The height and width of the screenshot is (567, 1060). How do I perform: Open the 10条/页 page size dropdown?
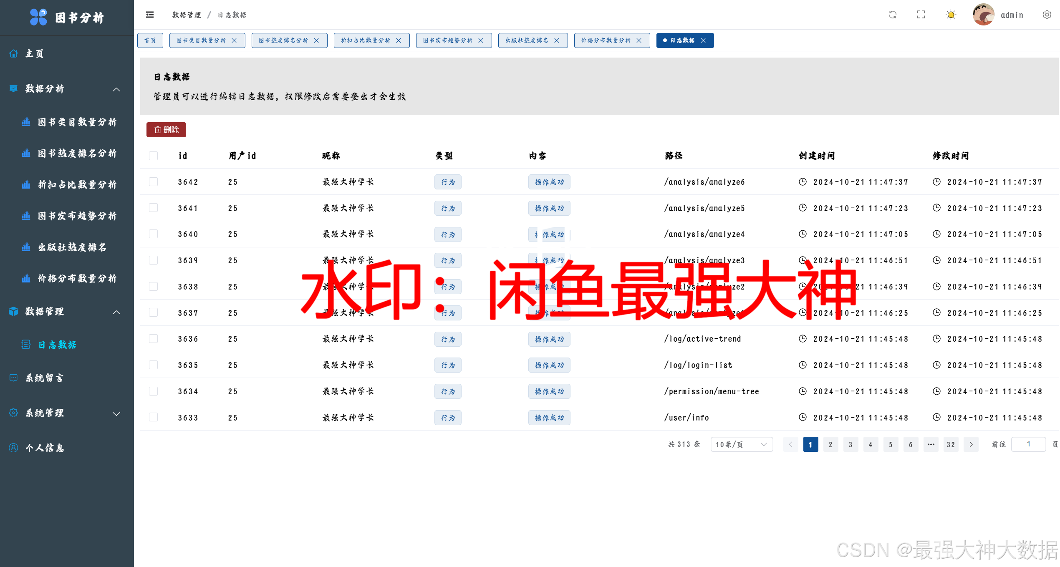pyautogui.click(x=741, y=444)
